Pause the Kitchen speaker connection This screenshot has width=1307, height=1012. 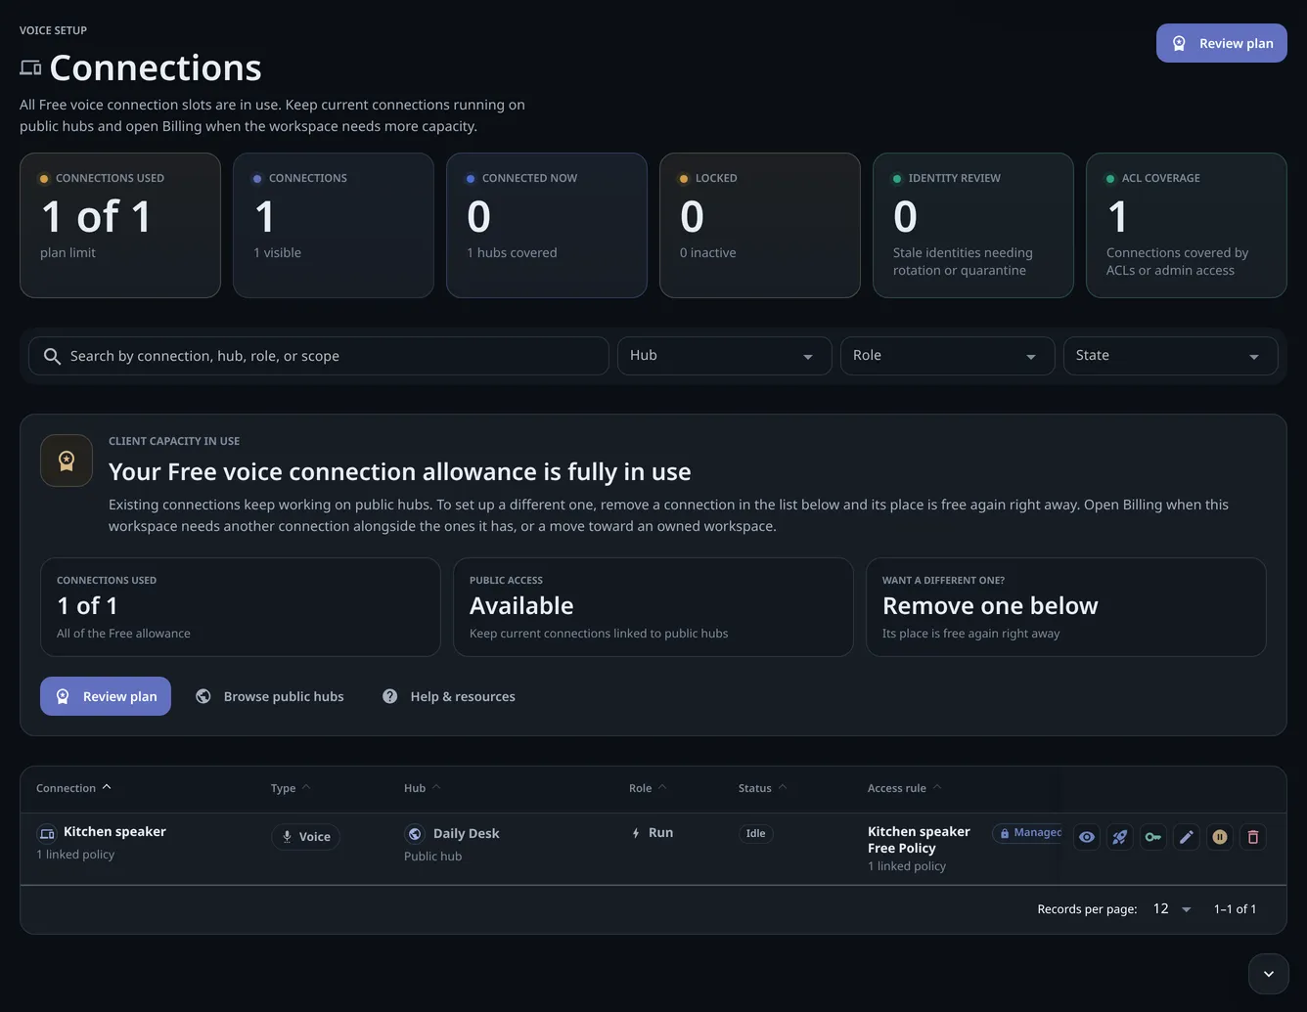(1220, 837)
